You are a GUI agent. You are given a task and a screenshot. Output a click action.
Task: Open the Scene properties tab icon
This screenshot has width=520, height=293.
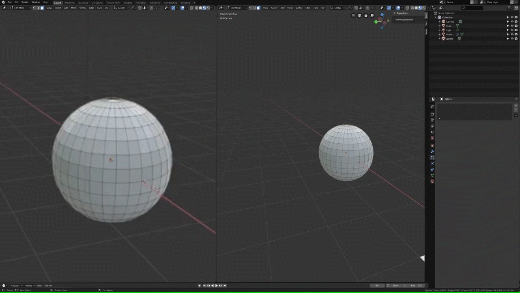(432, 132)
